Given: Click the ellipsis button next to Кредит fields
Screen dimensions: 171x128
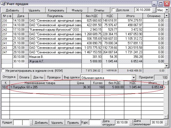Looking at the screenshot, I should tap(31, 122).
